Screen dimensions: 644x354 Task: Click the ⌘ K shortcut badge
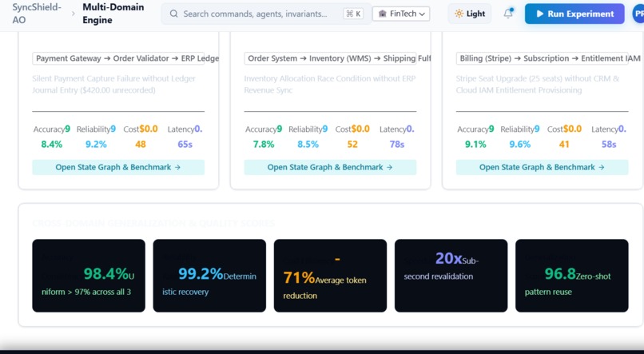pyautogui.click(x=353, y=14)
